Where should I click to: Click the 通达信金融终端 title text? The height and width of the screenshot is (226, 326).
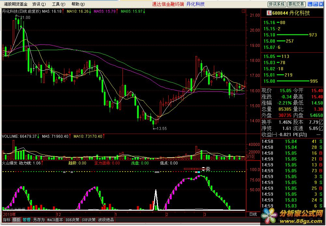tap(168, 4)
